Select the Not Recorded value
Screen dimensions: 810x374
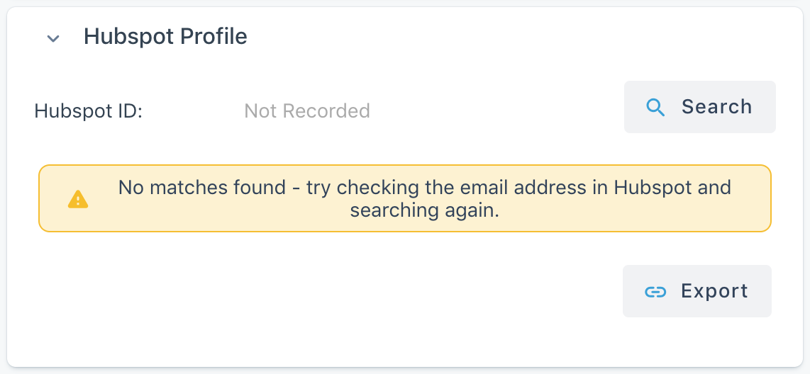pyautogui.click(x=306, y=111)
